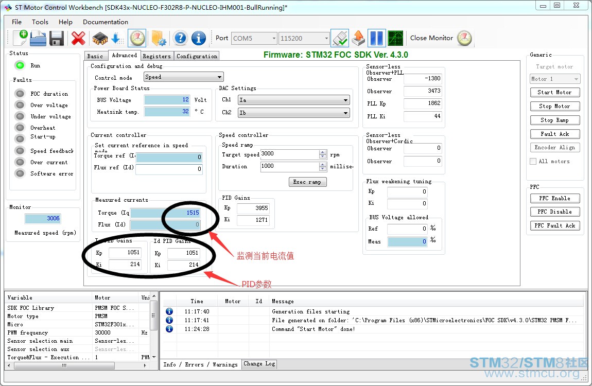Click the Software error fault indicator
This screenshot has width=592, height=386.
tap(20, 173)
